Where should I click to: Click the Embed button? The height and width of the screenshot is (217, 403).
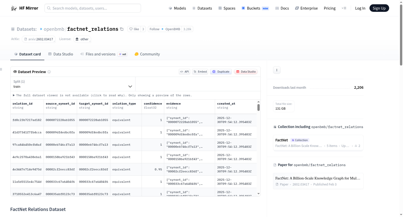point(200,72)
